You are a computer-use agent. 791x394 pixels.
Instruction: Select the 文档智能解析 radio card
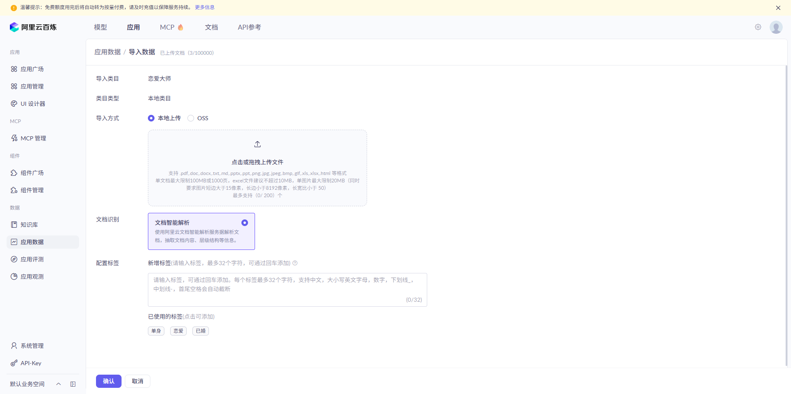click(201, 231)
